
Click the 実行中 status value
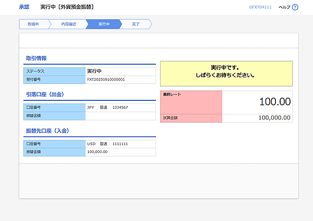[94, 71]
